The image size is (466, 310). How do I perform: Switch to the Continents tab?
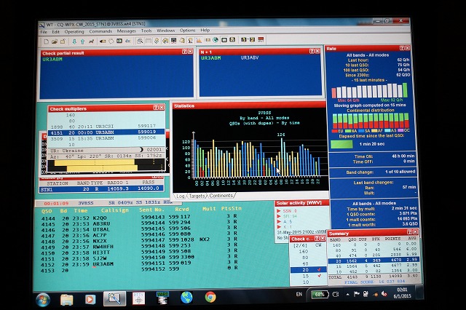tap(221, 196)
